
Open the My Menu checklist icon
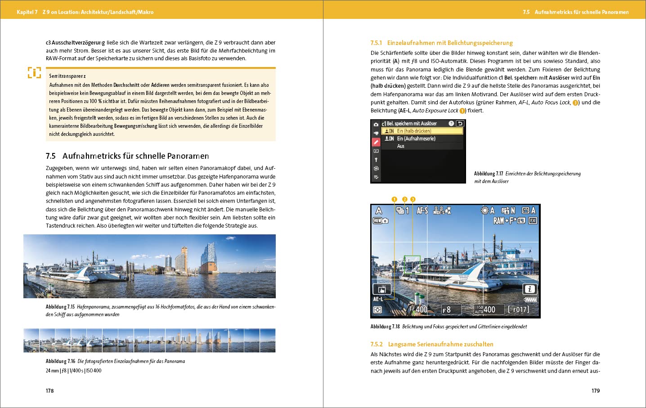pos(376,177)
